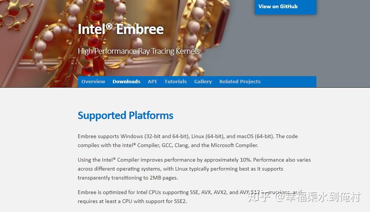Click the Supported Platforms heading
The image size is (370, 212).
125,115
